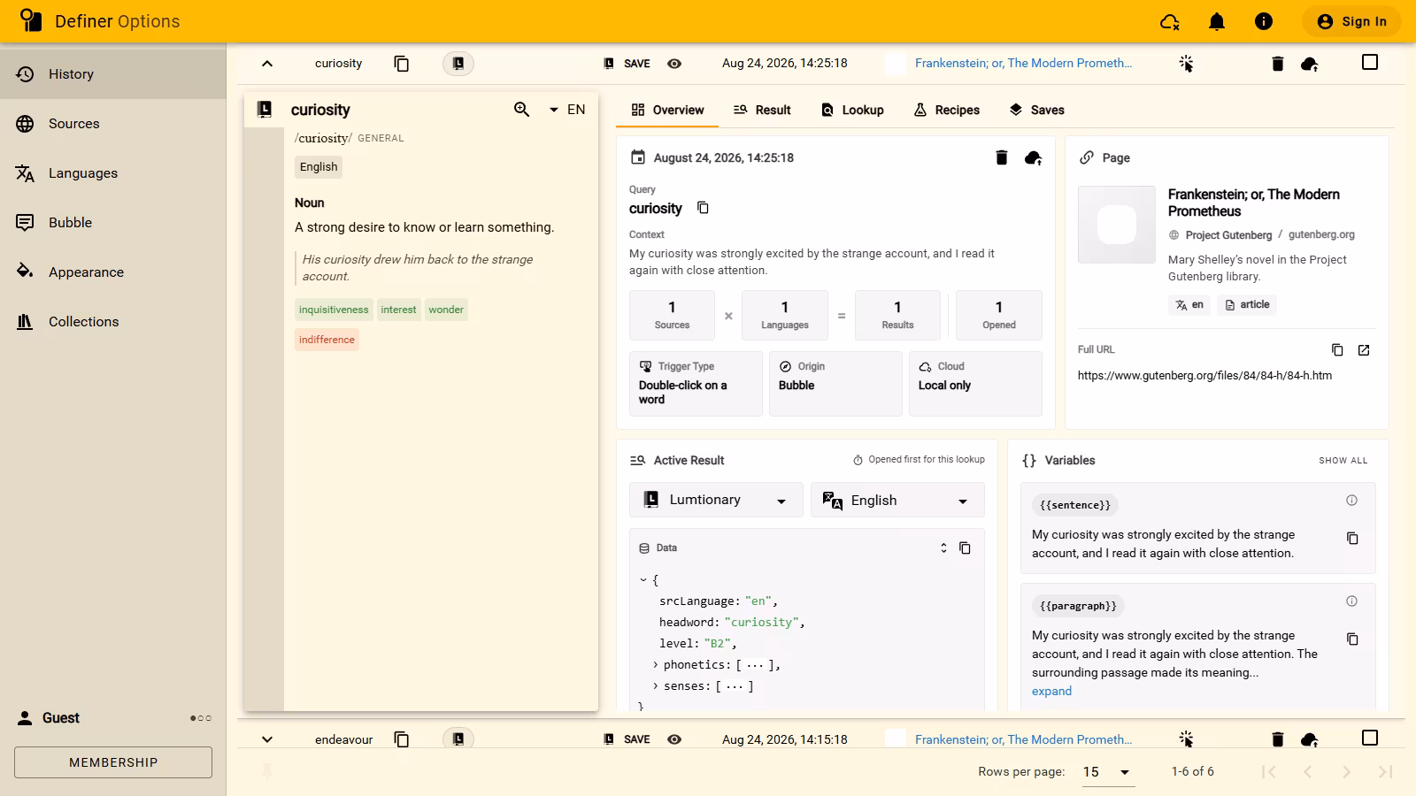
Task: Select the endeavour row checkbox
Action: coord(1370,738)
